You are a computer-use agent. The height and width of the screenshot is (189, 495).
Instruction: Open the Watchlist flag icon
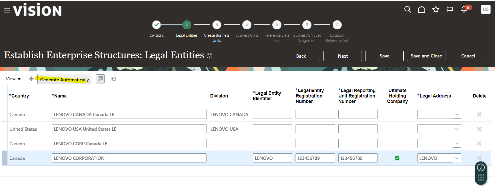[x=450, y=10]
